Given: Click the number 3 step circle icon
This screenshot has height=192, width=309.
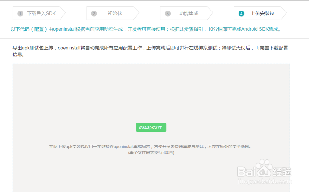Looking at the screenshot, I should [168, 14].
